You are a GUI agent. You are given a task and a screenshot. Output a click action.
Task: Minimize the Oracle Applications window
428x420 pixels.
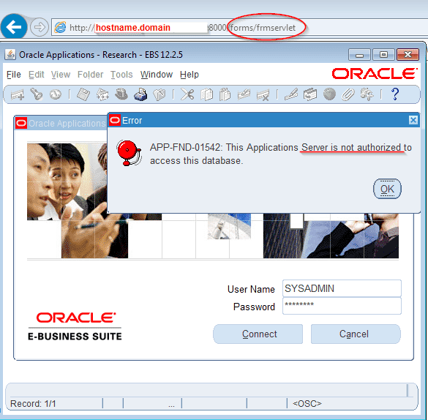click(x=359, y=55)
